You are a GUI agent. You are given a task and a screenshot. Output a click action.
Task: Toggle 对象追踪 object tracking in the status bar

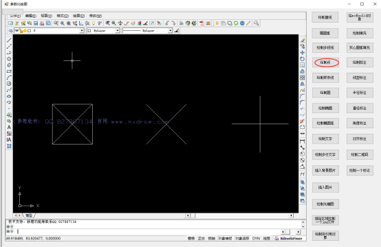click(242, 239)
